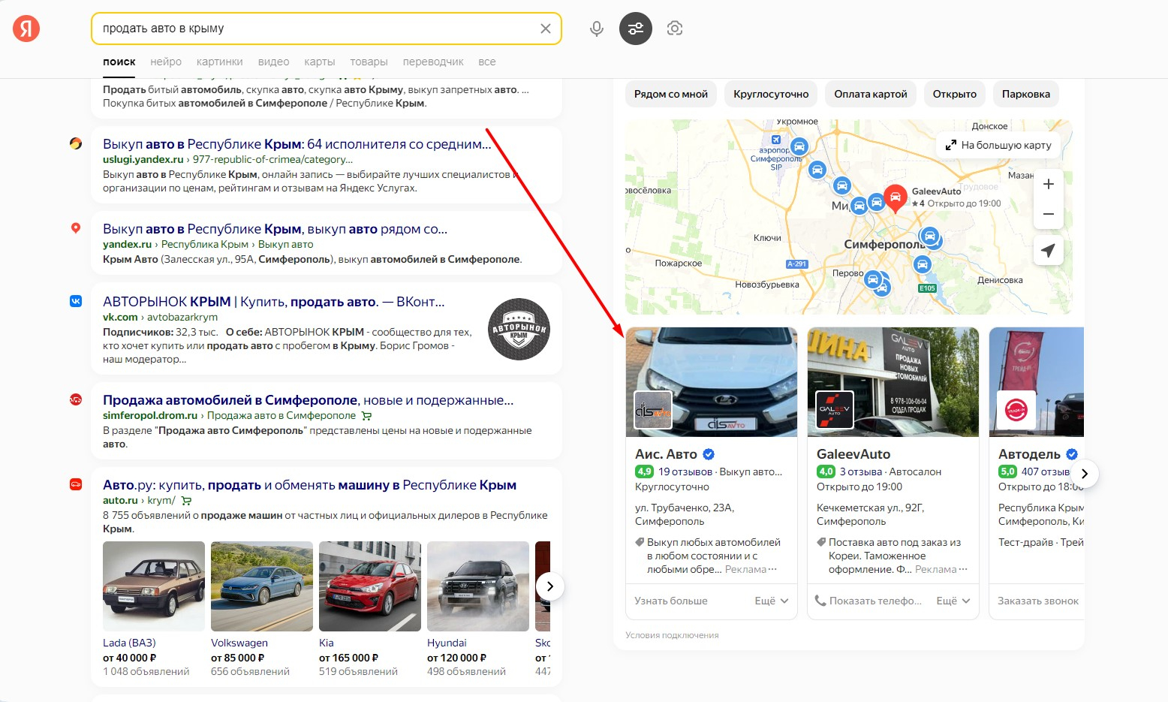Open the ad menu dots on Аис. Авто
This screenshot has height=702, width=1168.
tap(772, 569)
